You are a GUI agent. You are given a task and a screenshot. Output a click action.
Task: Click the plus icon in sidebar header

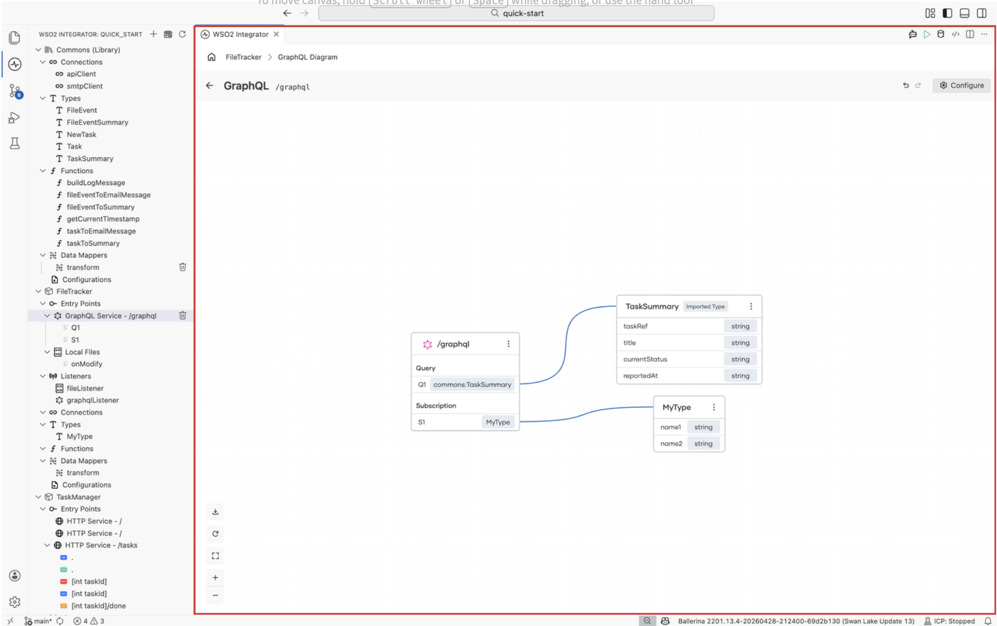pos(153,34)
